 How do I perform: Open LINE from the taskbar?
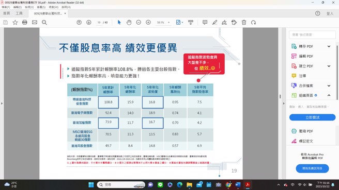click(x=160, y=185)
